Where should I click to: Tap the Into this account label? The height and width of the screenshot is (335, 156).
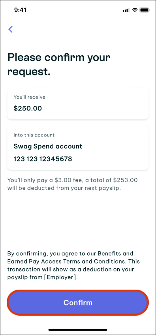click(x=34, y=135)
